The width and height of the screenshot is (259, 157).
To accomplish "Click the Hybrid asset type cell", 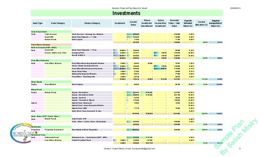I will coord(38,103).
